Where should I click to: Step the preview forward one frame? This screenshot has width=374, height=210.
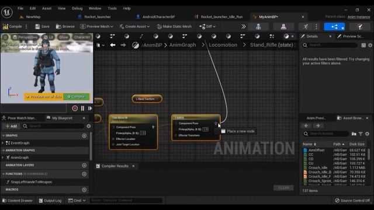[90, 108]
